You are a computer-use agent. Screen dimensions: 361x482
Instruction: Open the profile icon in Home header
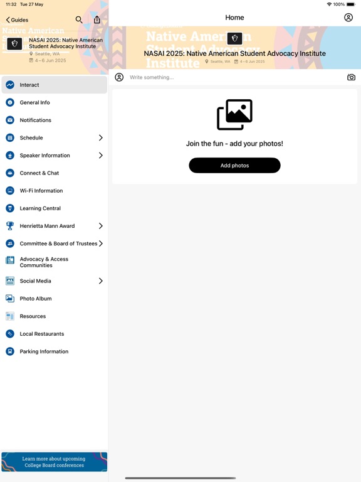(x=348, y=18)
